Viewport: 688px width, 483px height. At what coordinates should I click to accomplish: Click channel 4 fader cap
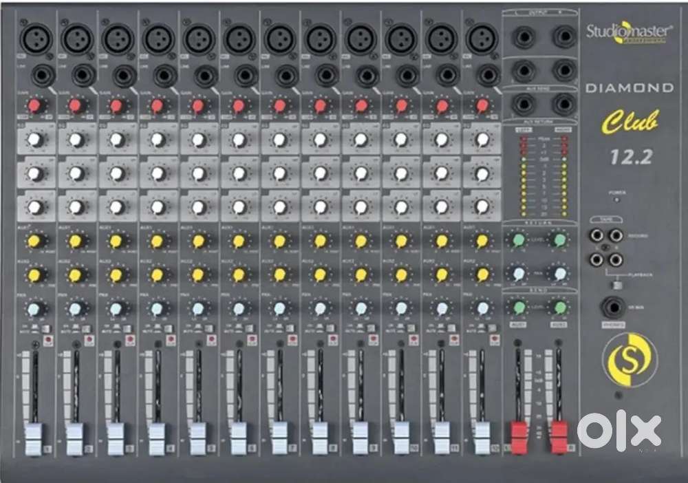click(x=157, y=439)
